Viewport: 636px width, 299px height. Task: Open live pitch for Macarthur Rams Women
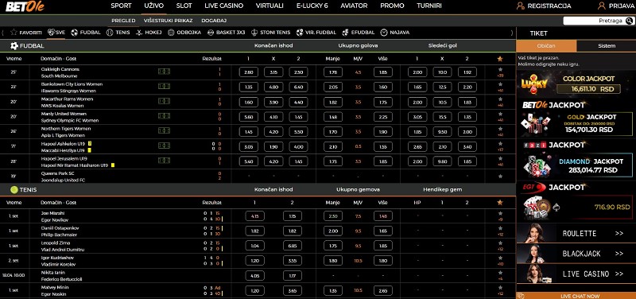[164, 102]
